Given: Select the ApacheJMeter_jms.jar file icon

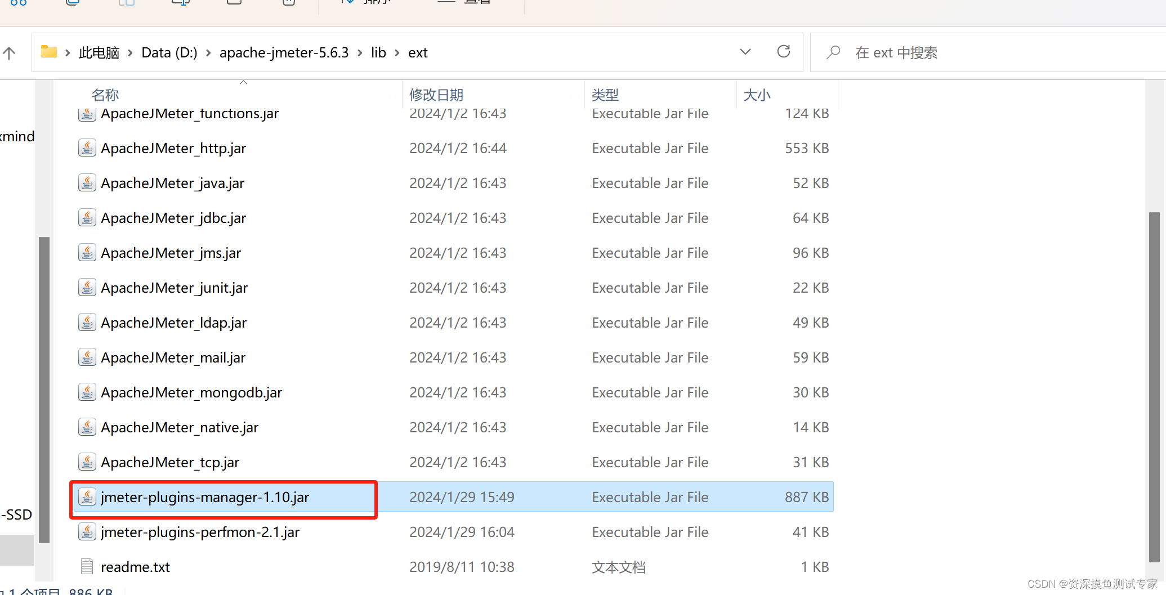Looking at the screenshot, I should pos(87,253).
